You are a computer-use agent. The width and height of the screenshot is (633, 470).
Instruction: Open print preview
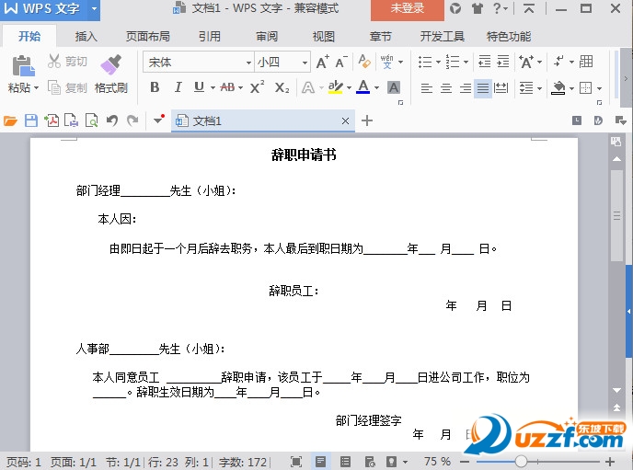point(92,120)
